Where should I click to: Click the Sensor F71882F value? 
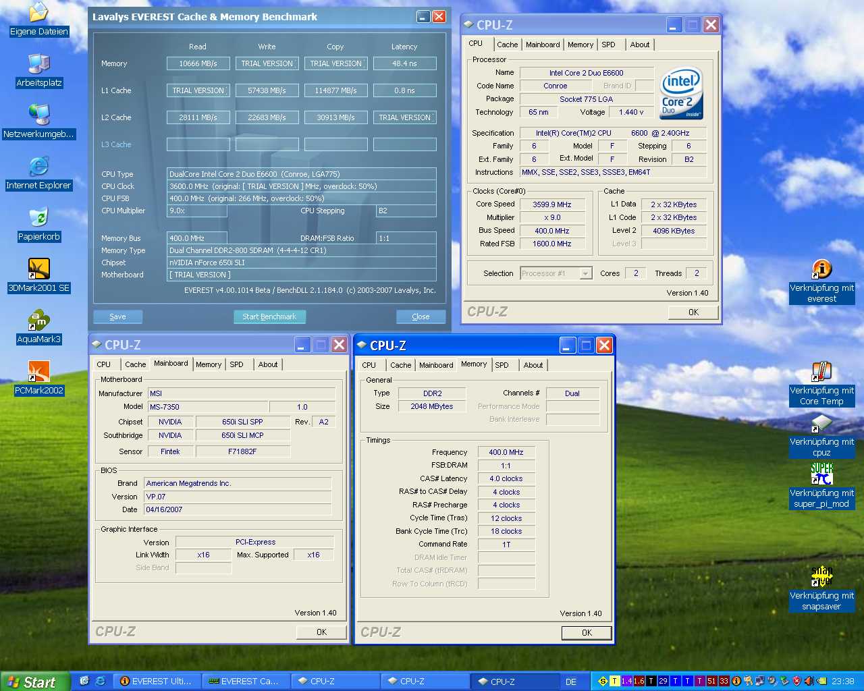(242, 451)
